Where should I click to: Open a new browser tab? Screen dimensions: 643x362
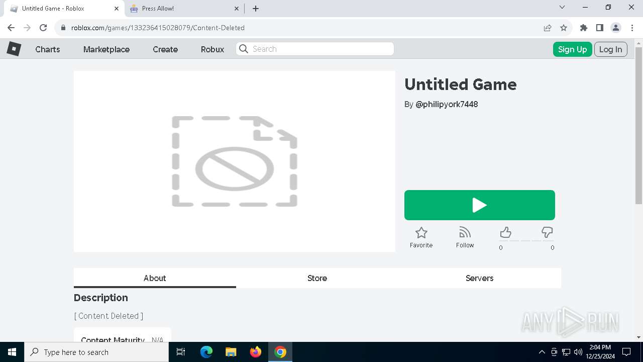(256, 9)
